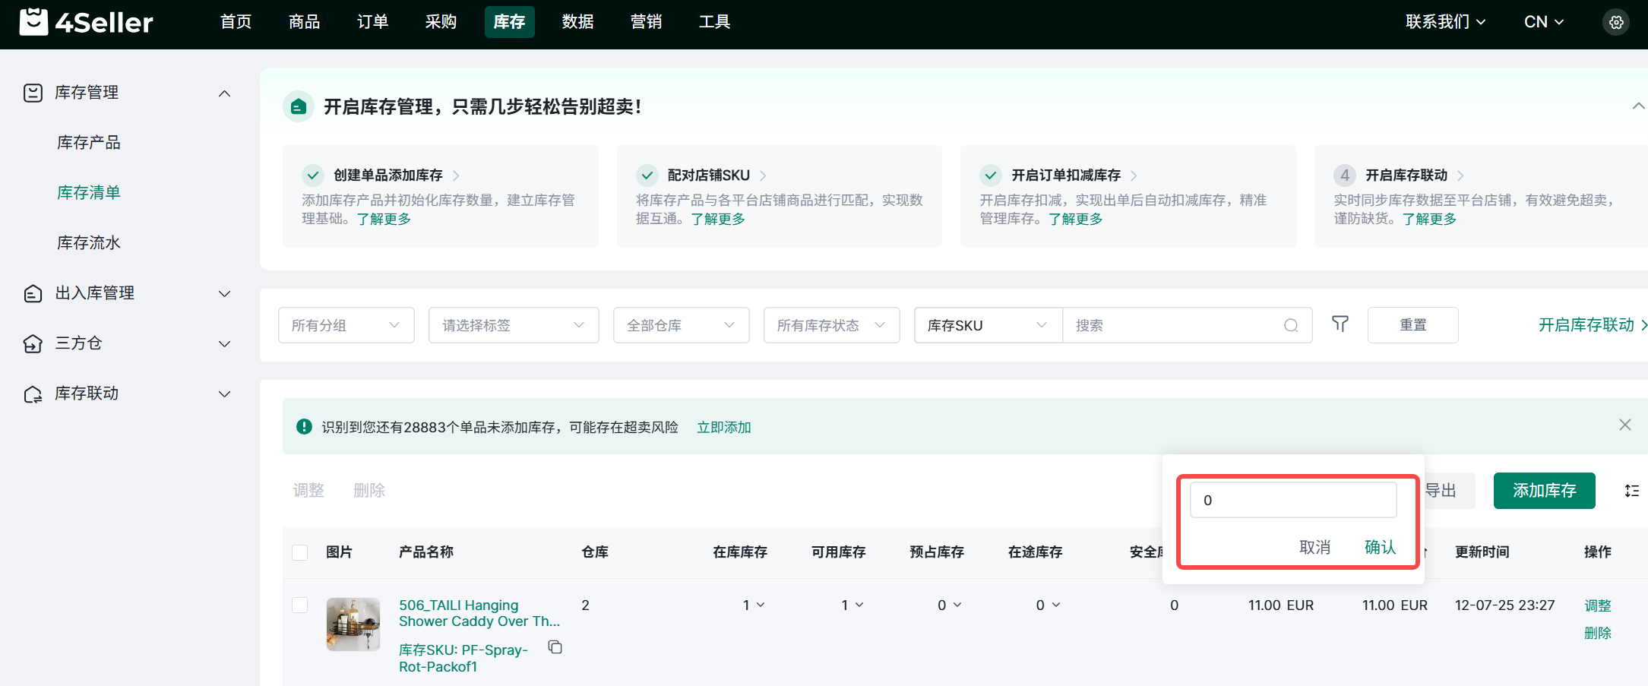Viewport: 1648px width, 686px height.
Task: Collapse the inventory setup guide panel
Action: click(1638, 106)
